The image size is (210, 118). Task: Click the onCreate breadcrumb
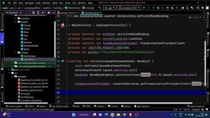pyautogui.click(x=89, y=8)
